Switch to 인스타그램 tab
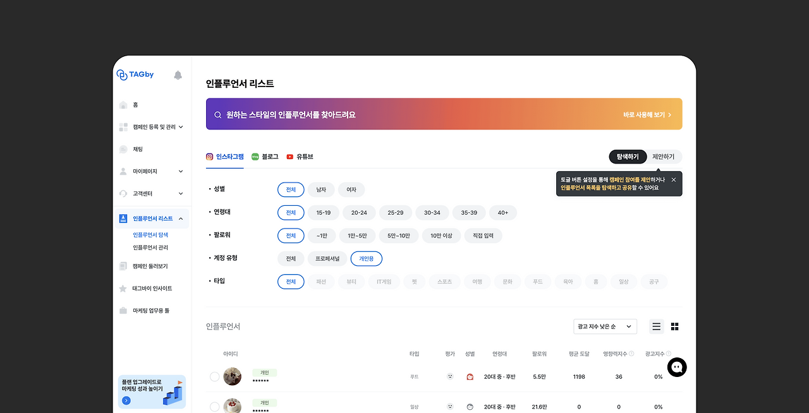Viewport: 809px width, 413px height. [225, 157]
